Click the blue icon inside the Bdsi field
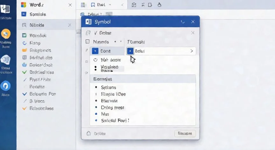The image size is (275, 150). click(x=130, y=51)
